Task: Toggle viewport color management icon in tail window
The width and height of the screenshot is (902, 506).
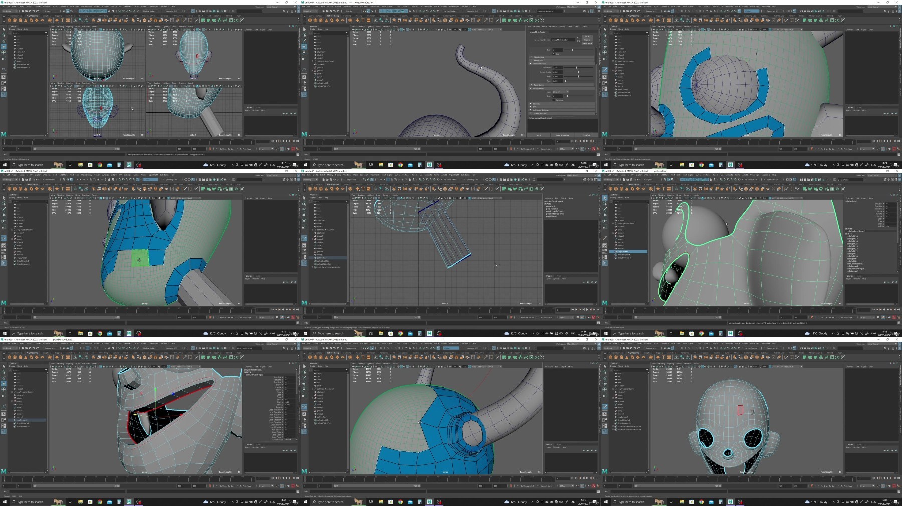Action: click(470, 29)
